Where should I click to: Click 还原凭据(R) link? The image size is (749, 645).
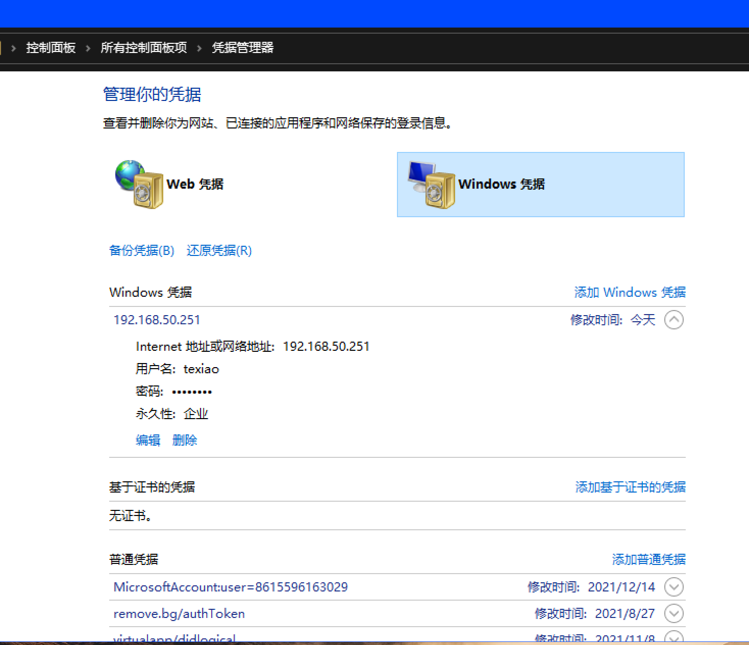(x=219, y=250)
